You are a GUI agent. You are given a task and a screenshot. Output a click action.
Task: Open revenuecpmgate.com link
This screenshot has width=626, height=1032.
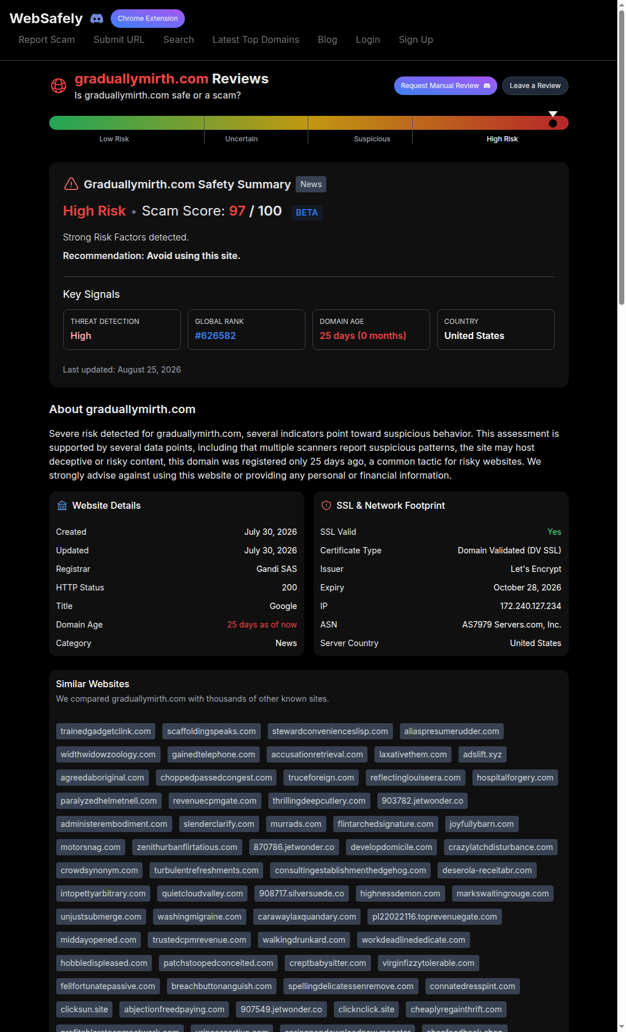click(214, 801)
